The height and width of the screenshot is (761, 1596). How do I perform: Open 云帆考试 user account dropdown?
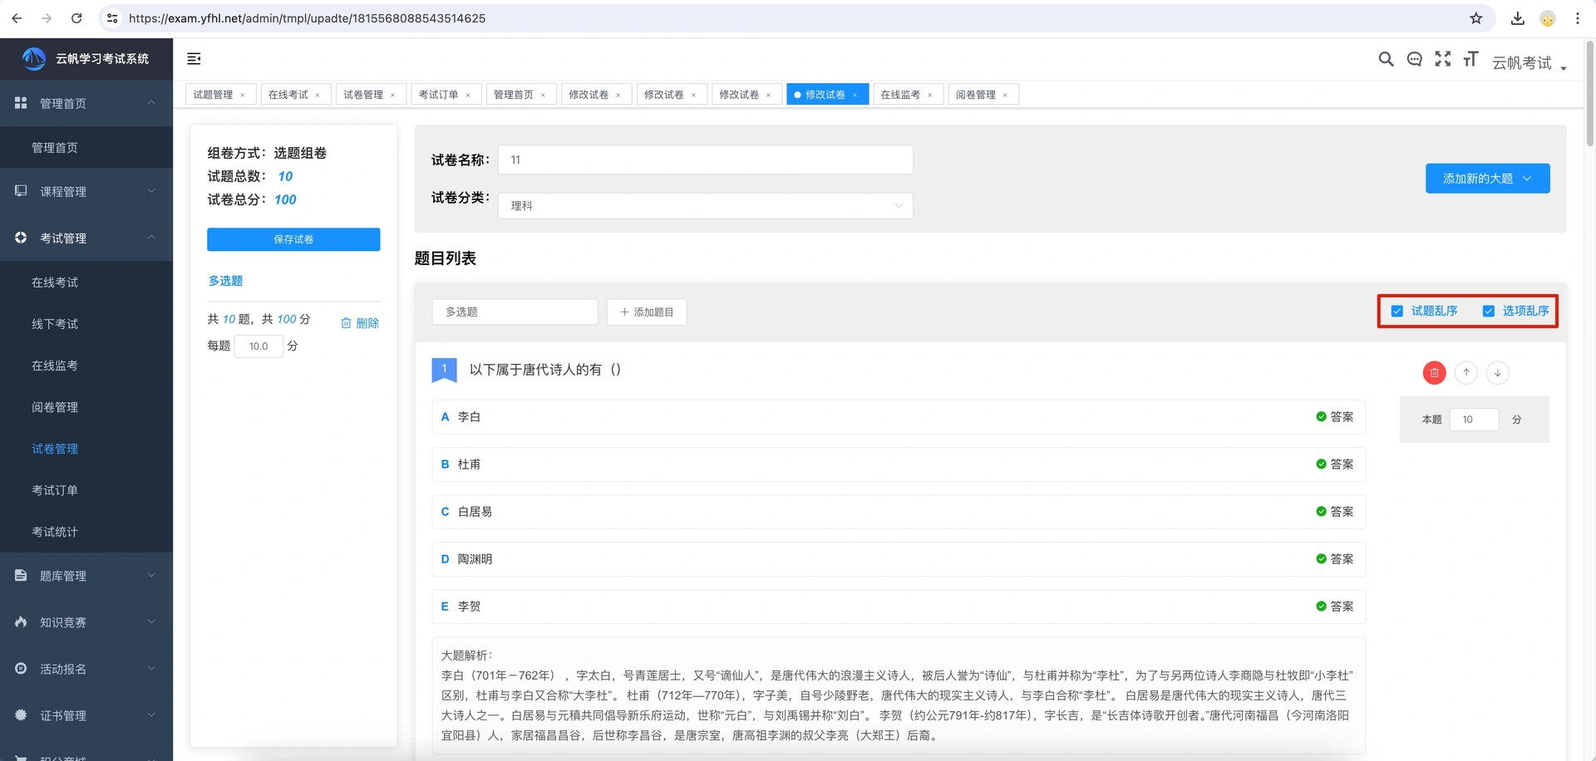pyautogui.click(x=1529, y=63)
